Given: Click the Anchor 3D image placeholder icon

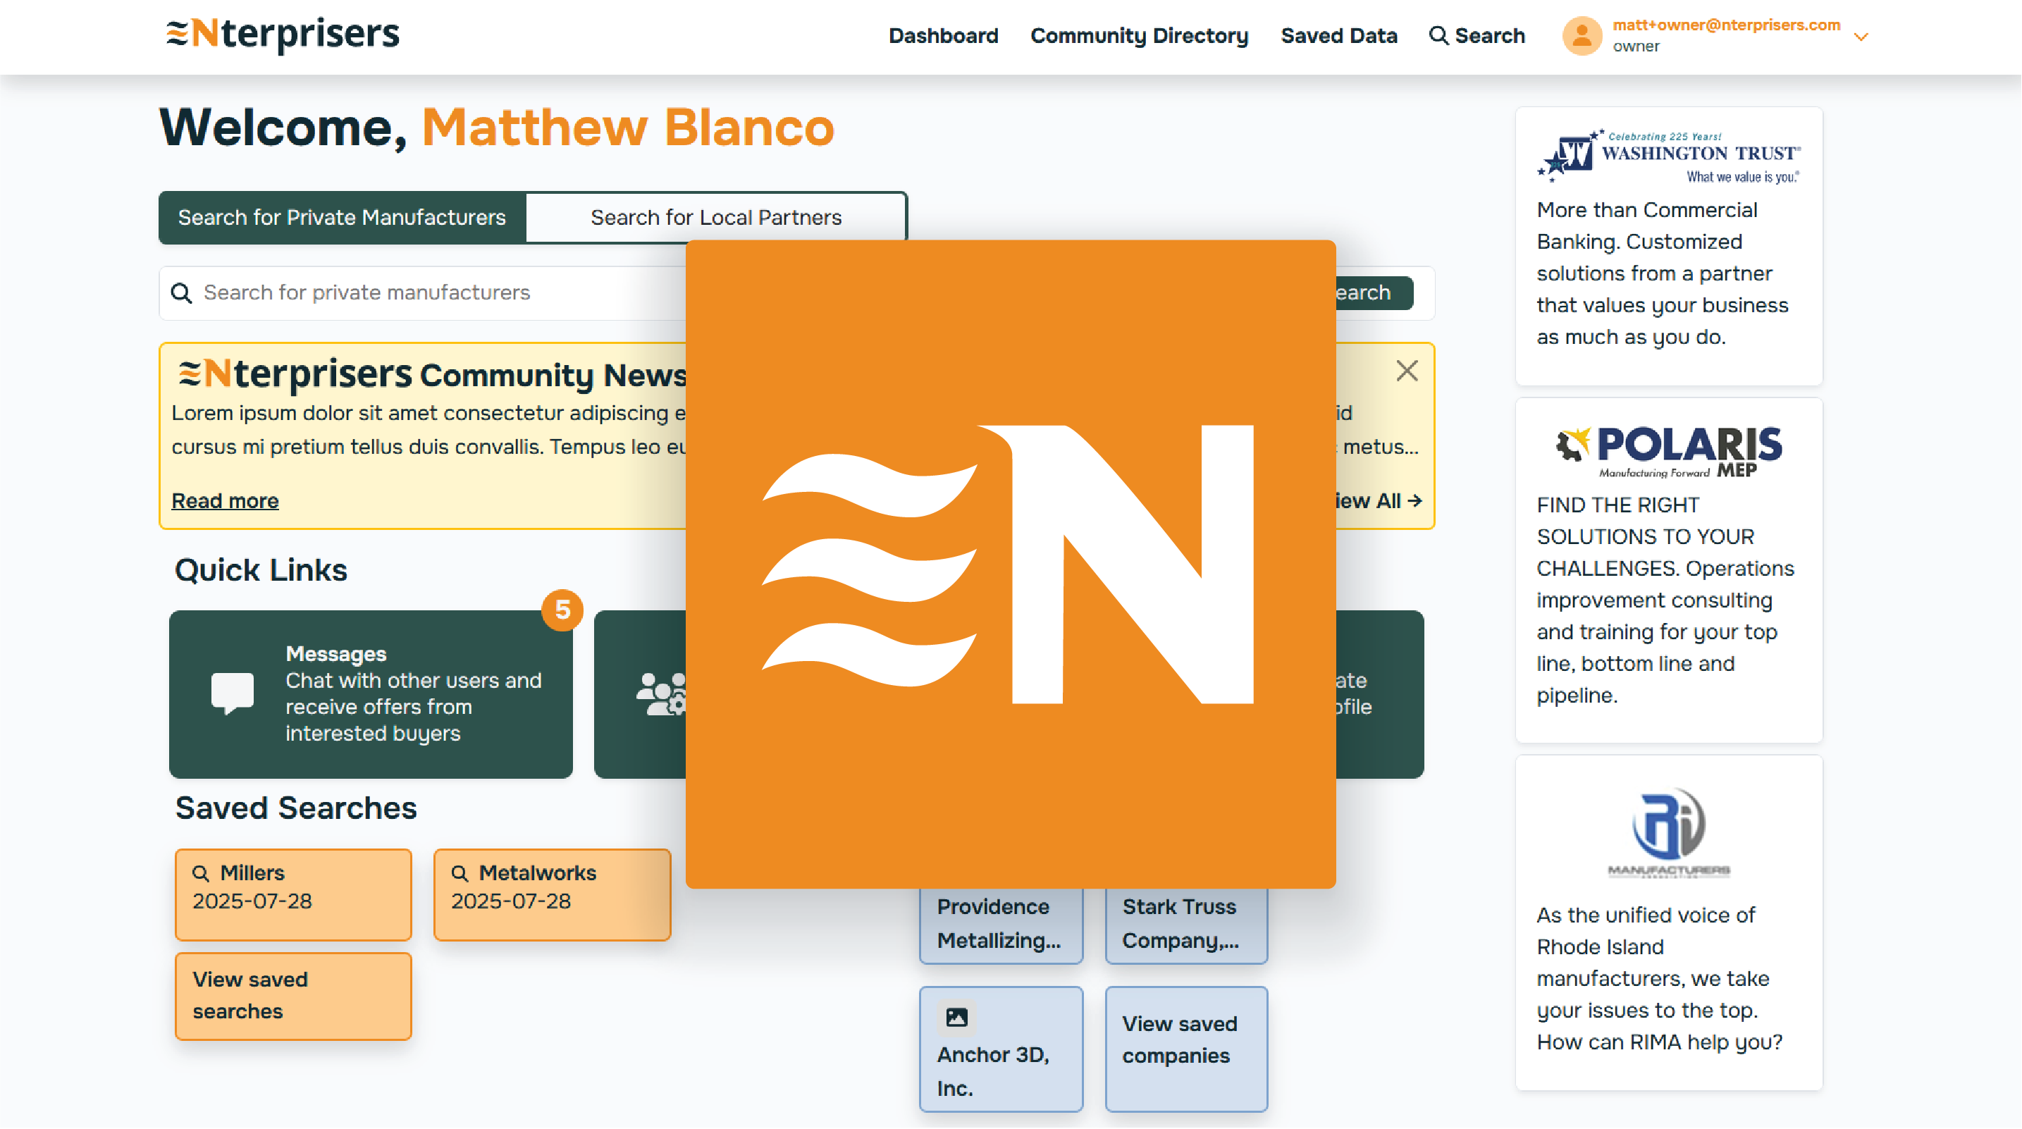Looking at the screenshot, I should [x=956, y=1018].
